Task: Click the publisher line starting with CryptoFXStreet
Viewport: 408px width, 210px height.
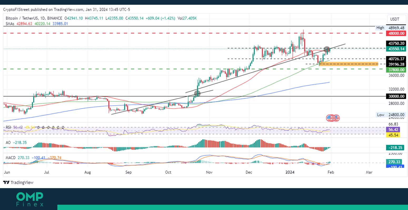Action: (66, 9)
